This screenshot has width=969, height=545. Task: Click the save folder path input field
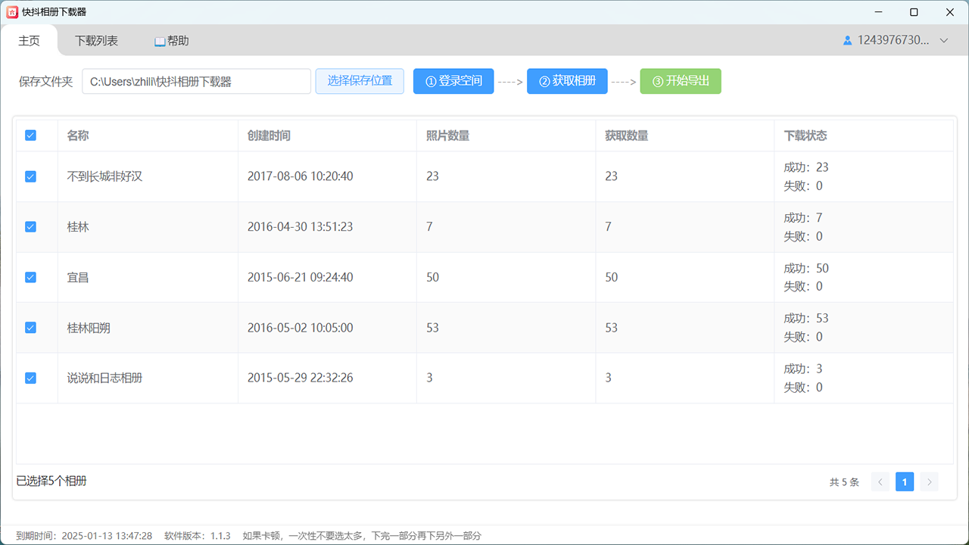click(x=196, y=82)
